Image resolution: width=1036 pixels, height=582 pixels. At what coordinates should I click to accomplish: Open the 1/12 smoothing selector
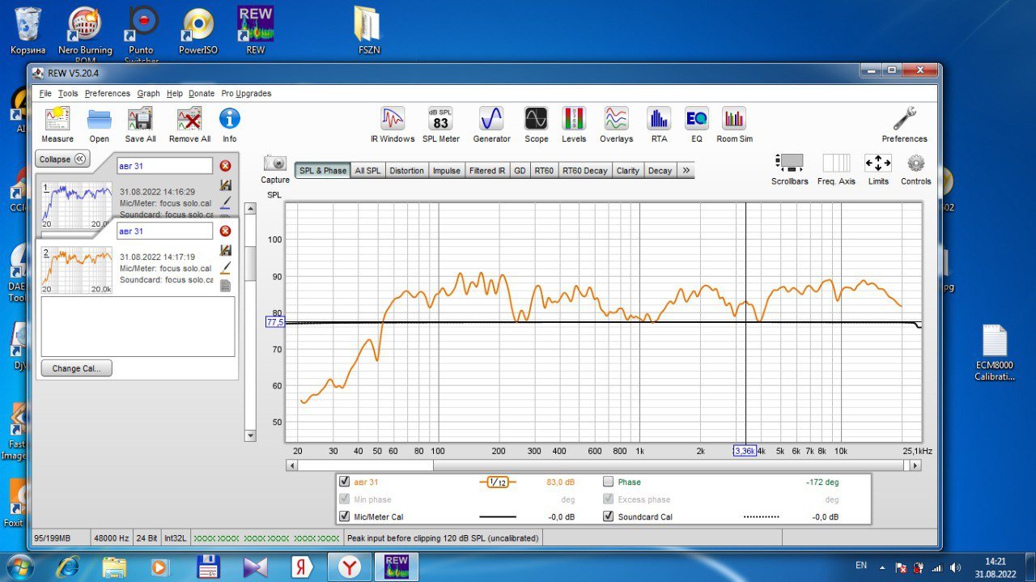click(498, 482)
